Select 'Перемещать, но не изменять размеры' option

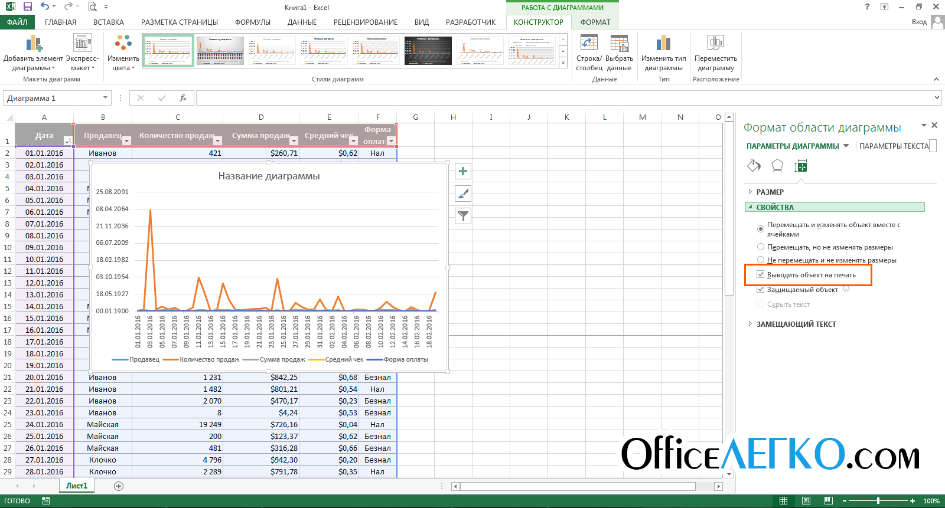(x=761, y=247)
